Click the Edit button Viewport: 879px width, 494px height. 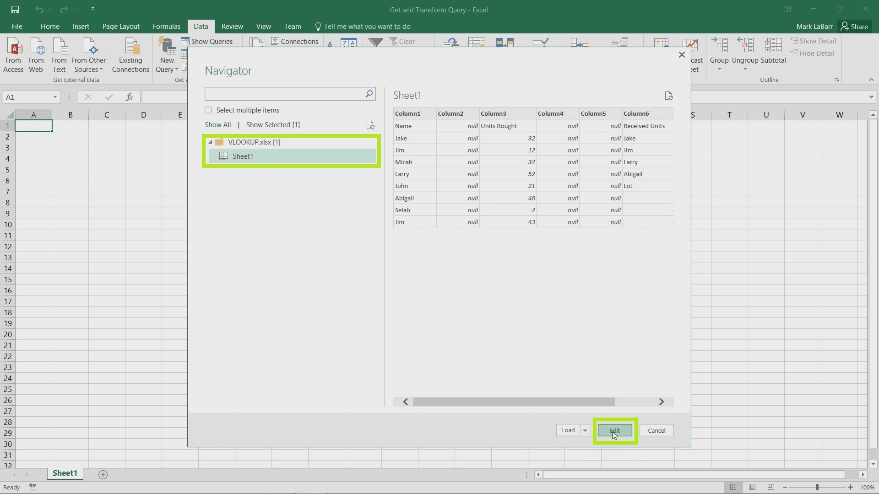[x=614, y=430]
